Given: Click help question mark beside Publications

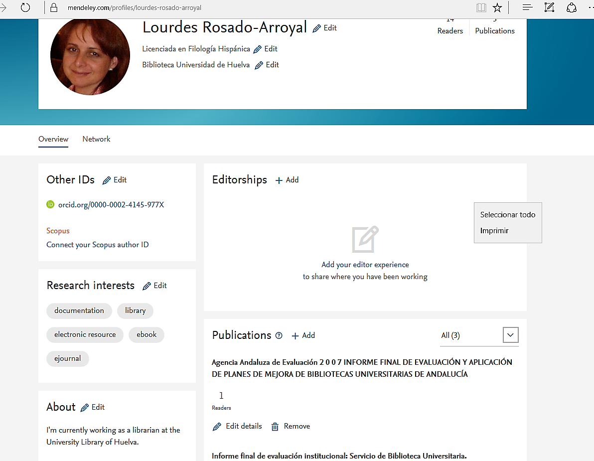Looking at the screenshot, I should point(279,335).
